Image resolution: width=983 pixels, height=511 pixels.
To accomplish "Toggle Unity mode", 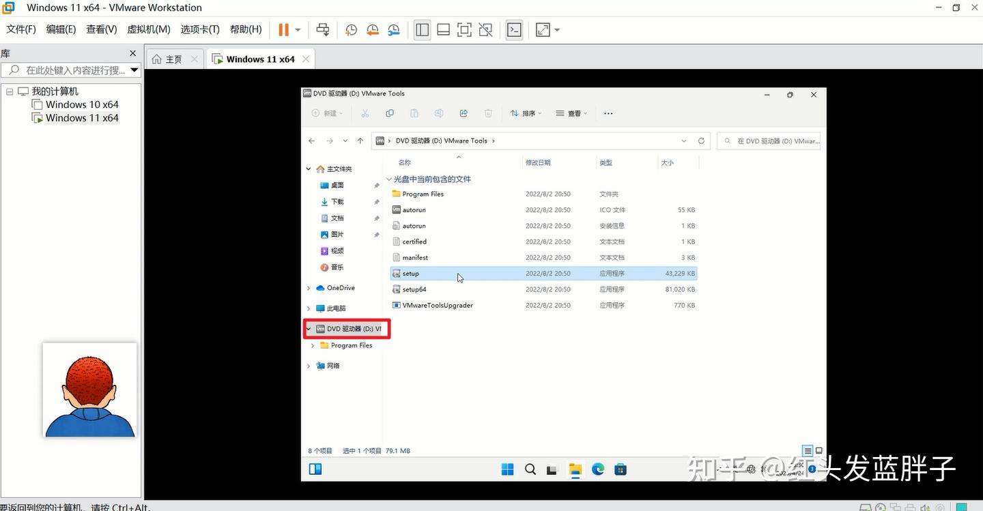I will [x=485, y=29].
